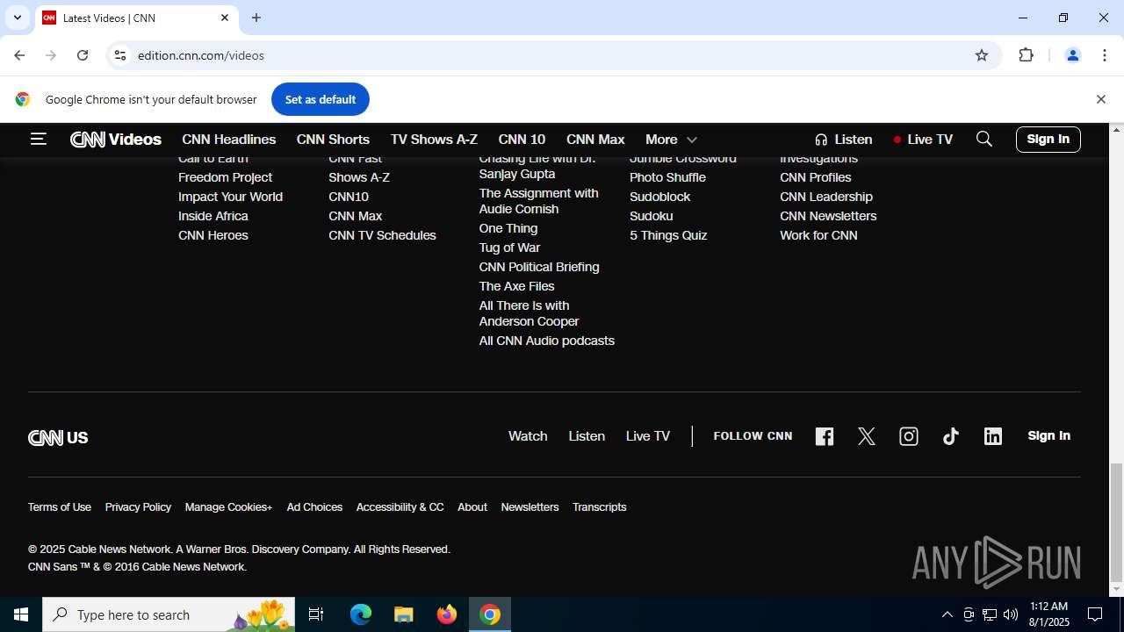Image resolution: width=1124 pixels, height=632 pixels.
Task: Open TV Shows A-Z nav item
Action: pos(434,140)
